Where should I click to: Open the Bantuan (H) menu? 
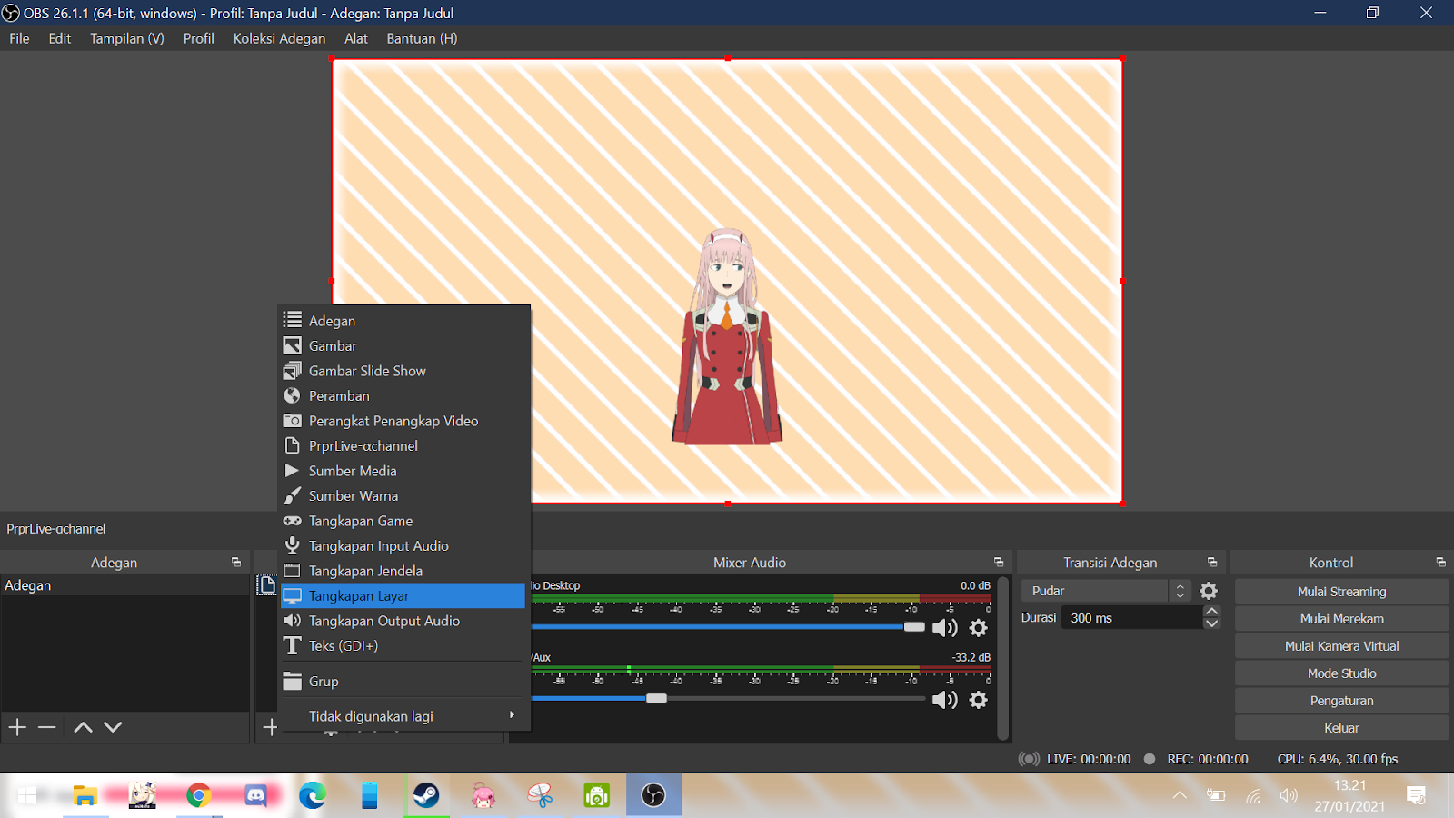point(422,38)
